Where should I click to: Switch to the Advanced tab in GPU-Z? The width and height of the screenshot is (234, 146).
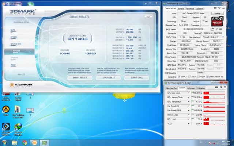(190, 8)
